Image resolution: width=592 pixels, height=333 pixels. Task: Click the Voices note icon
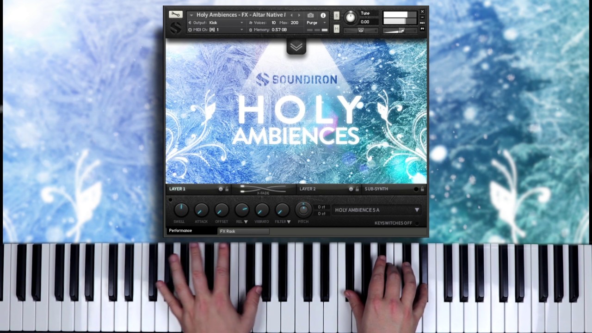251,23
